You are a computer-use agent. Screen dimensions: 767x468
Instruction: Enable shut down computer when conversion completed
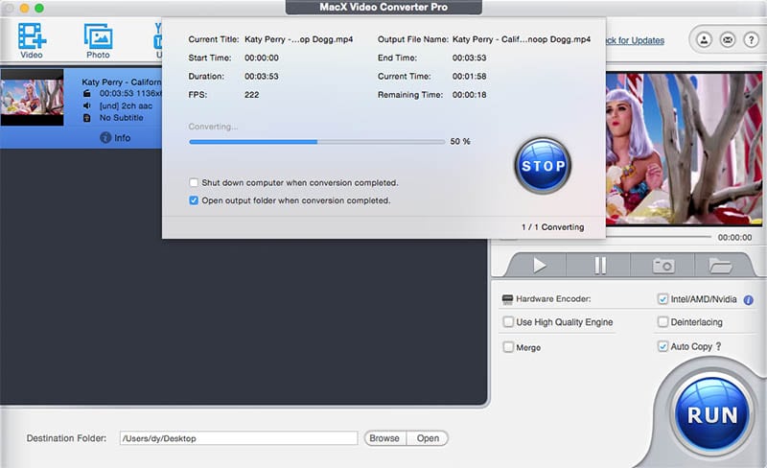(x=194, y=182)
